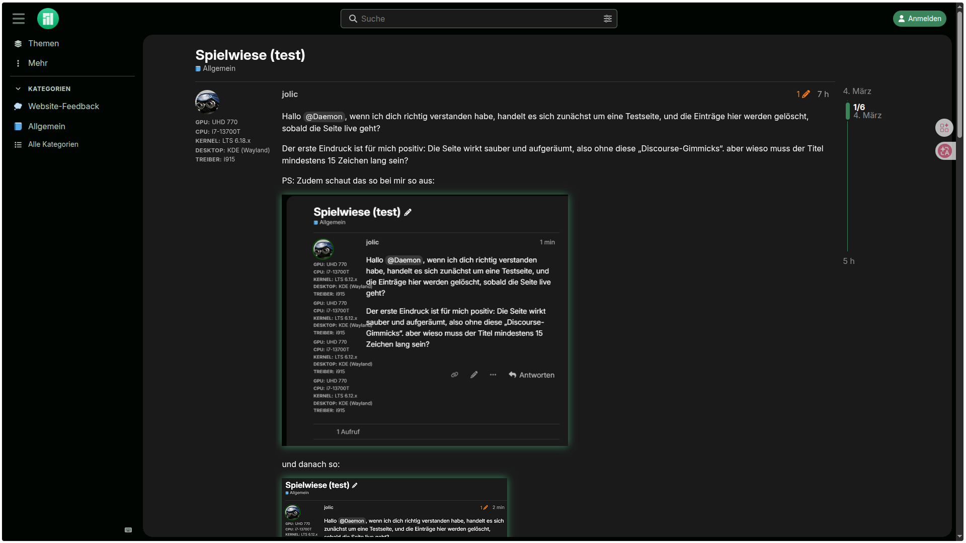This screenshot has width=966, height=543.
Task: Click the floating apps sparkle icon
Action: click(944, 128)
